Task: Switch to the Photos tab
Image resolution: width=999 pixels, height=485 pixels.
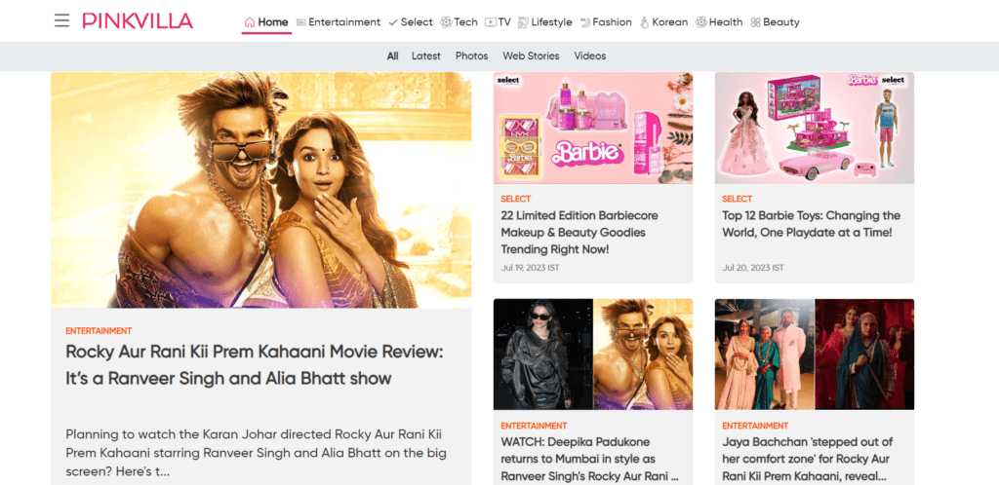Action: tap(471, 56)
